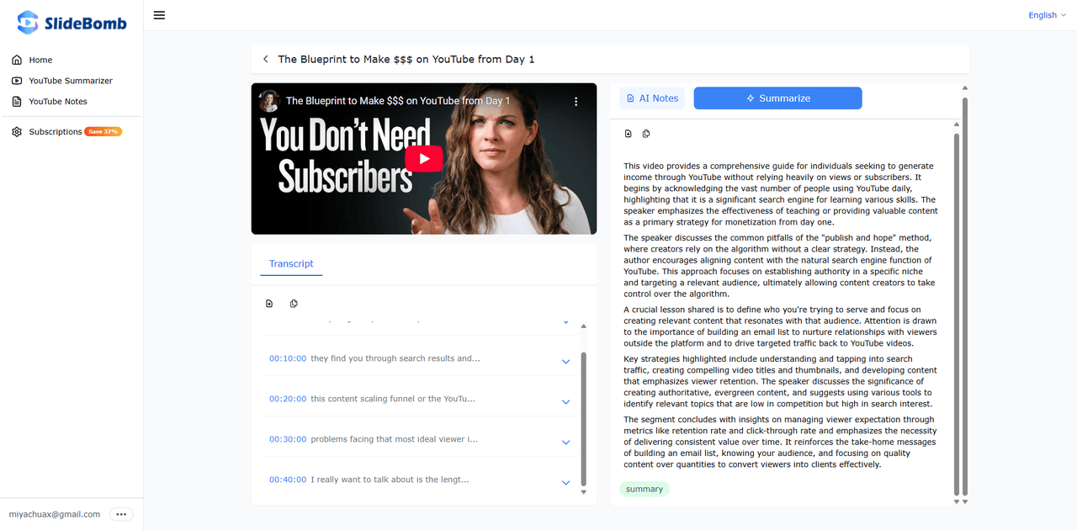This screenshot has height=530, width=1077.
Task: Toggle the sidebar with the hamburger icon
Action: point(159,14)
